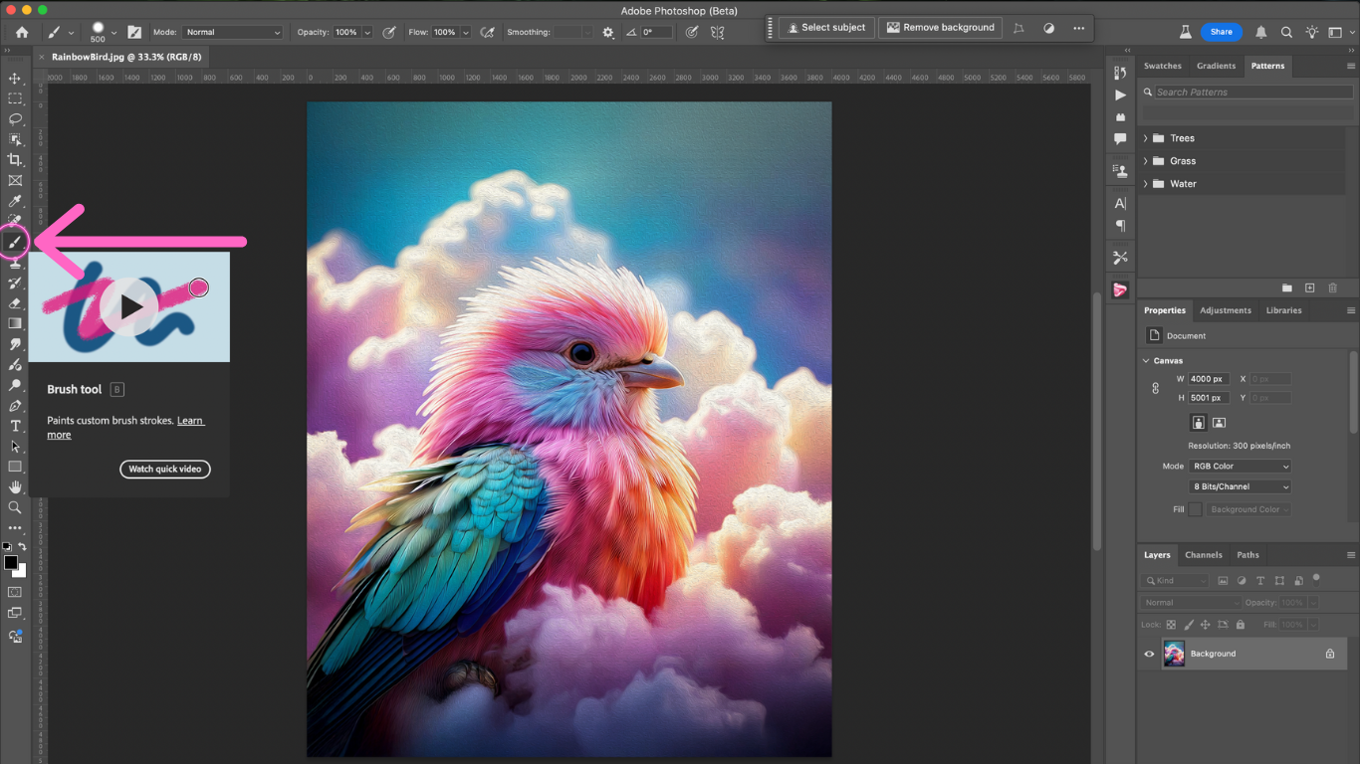
Task: Create new pattern group folder icon
Action: (x=1287, y=287)
